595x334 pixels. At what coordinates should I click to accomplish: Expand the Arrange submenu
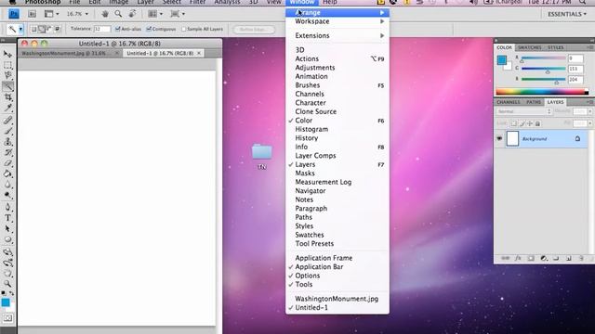click(x=337, y=12)
